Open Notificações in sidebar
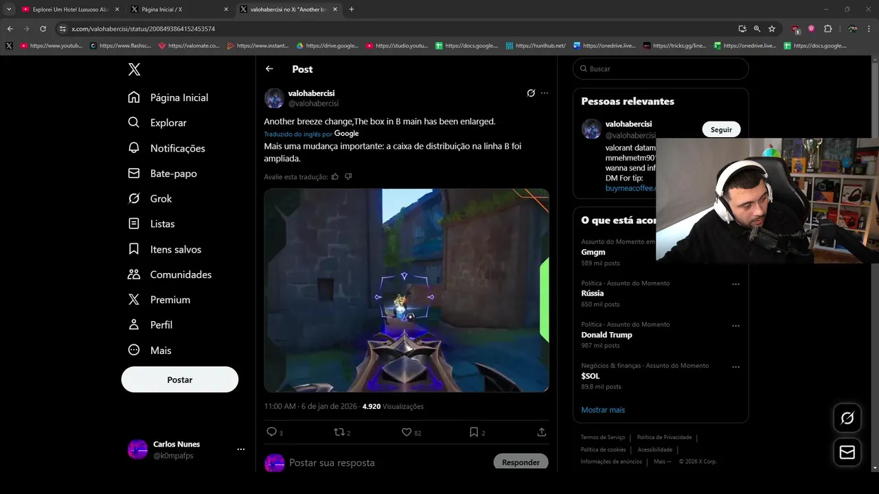This screenshot has height=494, width=879. click(x=166, y=148)
